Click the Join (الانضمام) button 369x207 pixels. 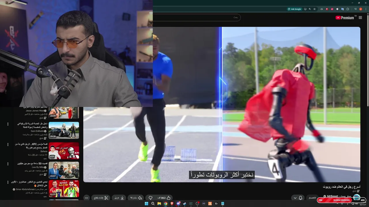(312, 198)
